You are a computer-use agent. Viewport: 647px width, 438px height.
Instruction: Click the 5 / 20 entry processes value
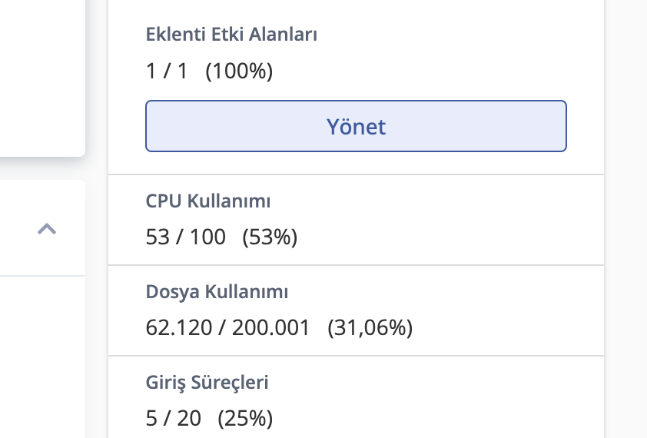(173, 419)
